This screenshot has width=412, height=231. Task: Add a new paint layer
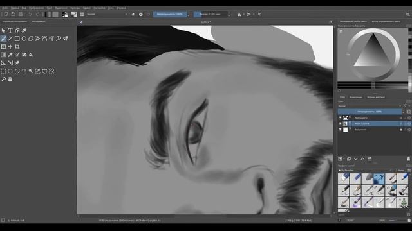pyautogui.click(x=340, y=159)
